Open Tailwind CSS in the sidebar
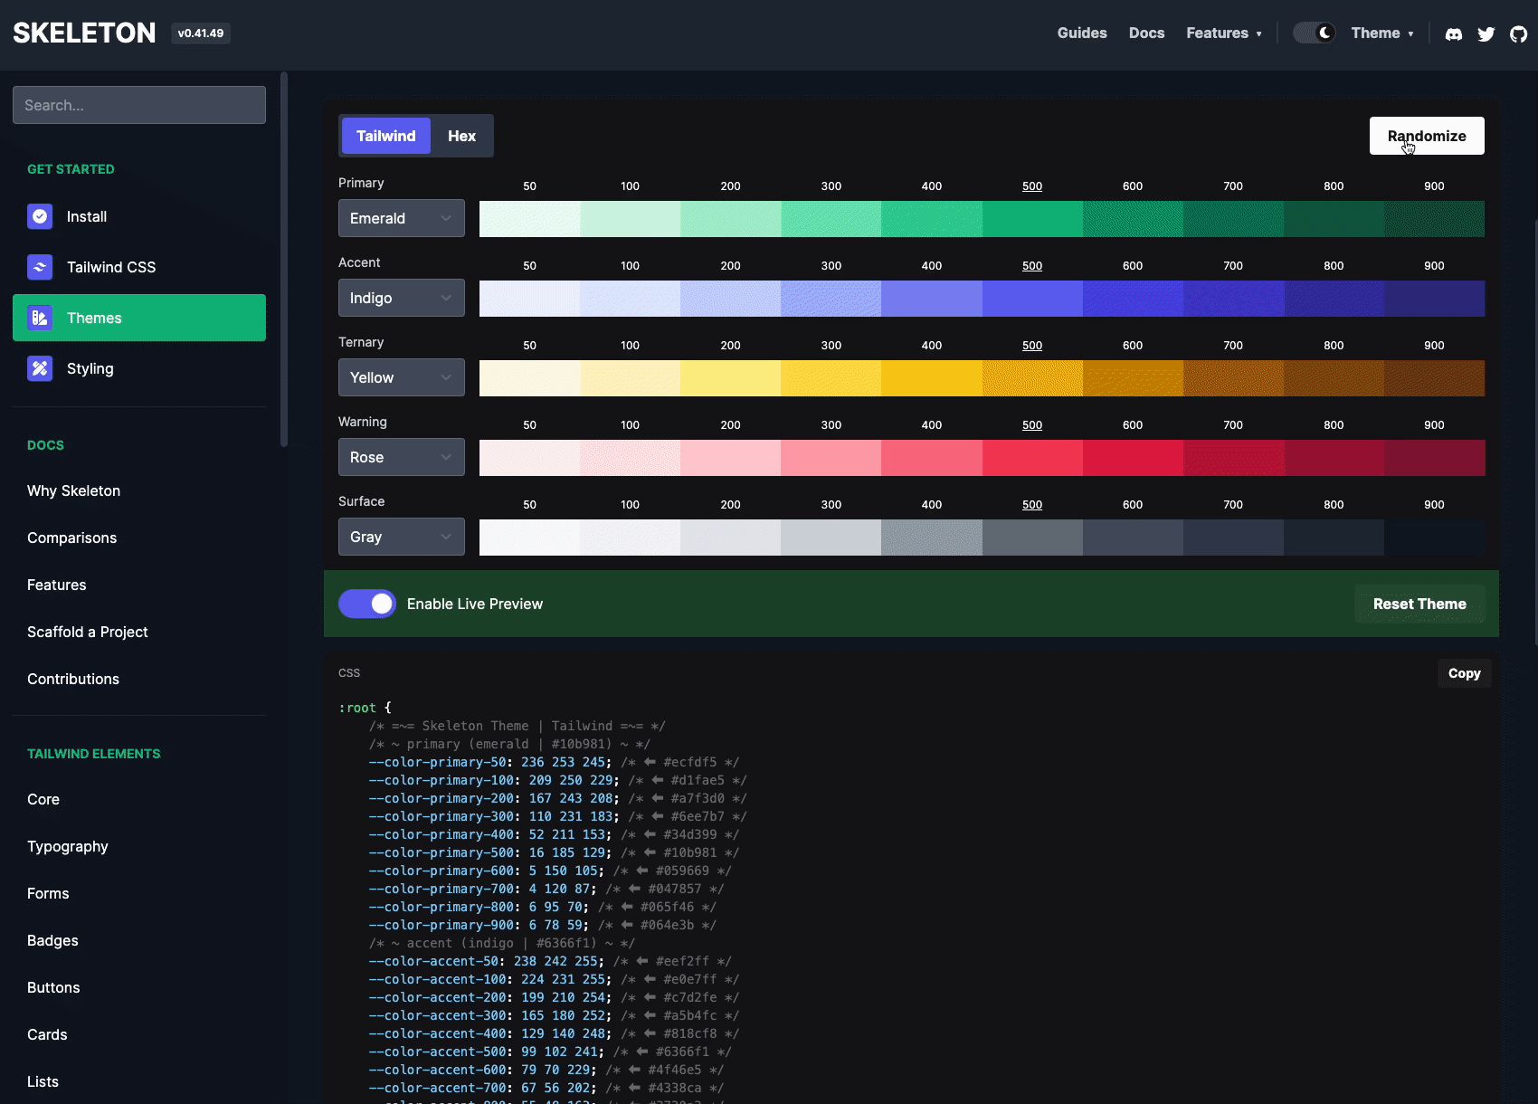 (x=139, y=267)
